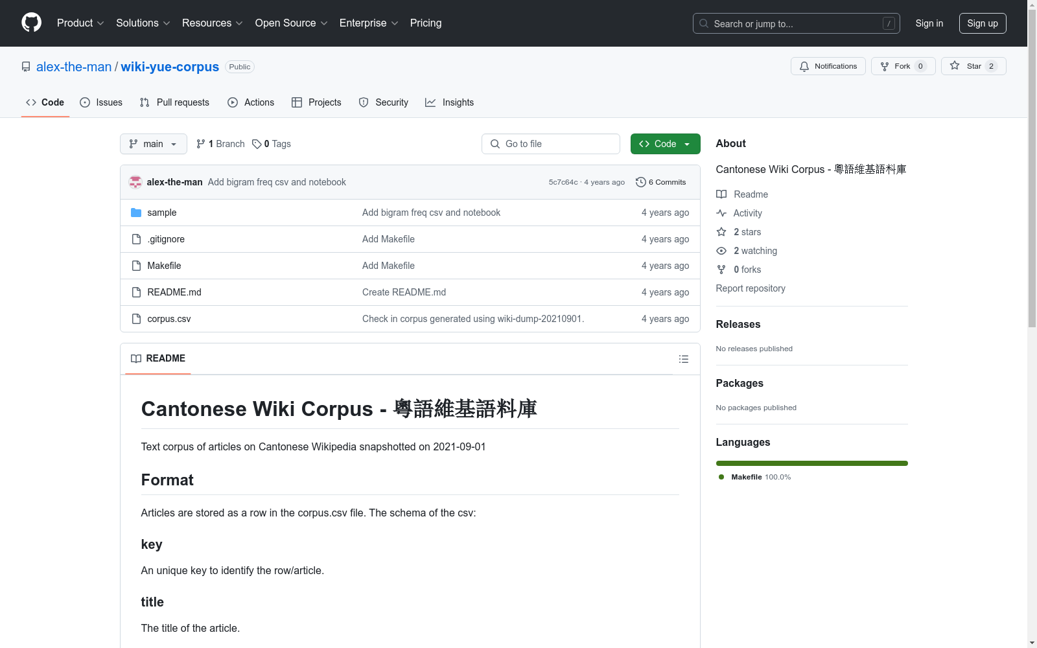The height and width of the screenshot is (648, 1037).
Task: Open the alex-the-man owner link
Action: click(74, 67)
